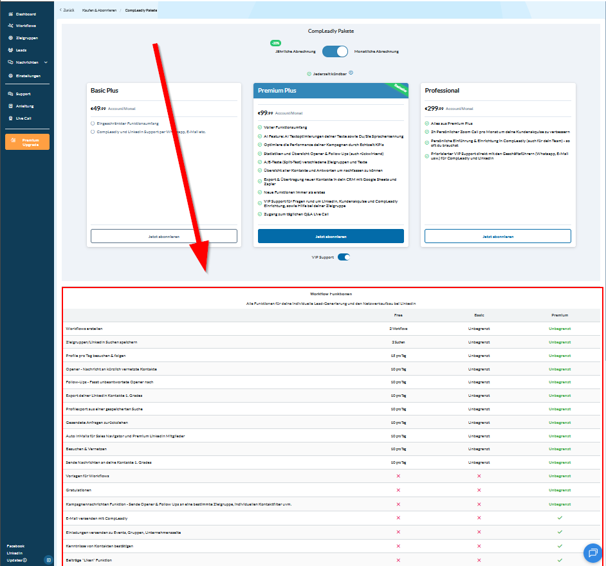
Task: Click the sidebar collapse icon at bottom
Action: click(x=48, y=560)
